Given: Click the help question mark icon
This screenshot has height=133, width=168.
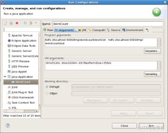Looking at the screenshot, I should (x=8, y=125).
